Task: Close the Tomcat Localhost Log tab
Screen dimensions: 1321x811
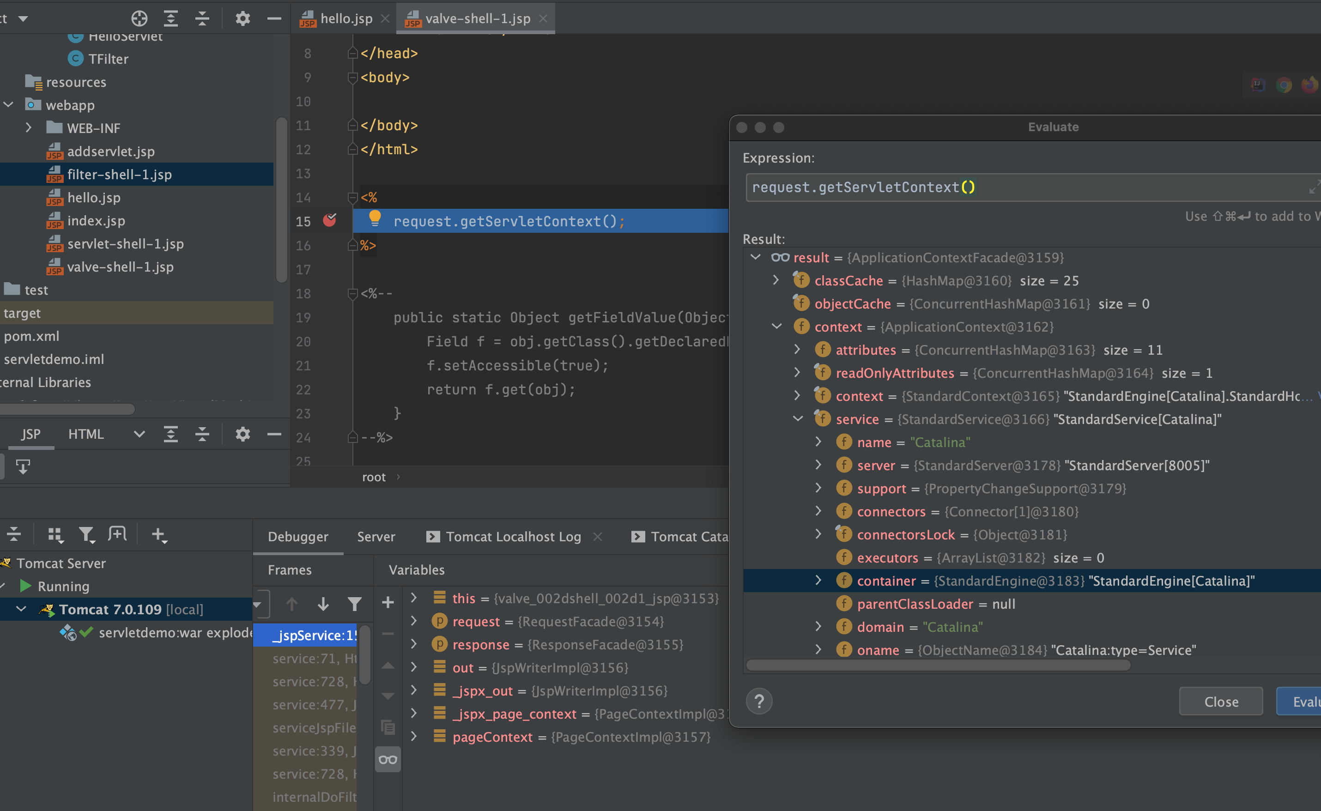Action: 598,536
